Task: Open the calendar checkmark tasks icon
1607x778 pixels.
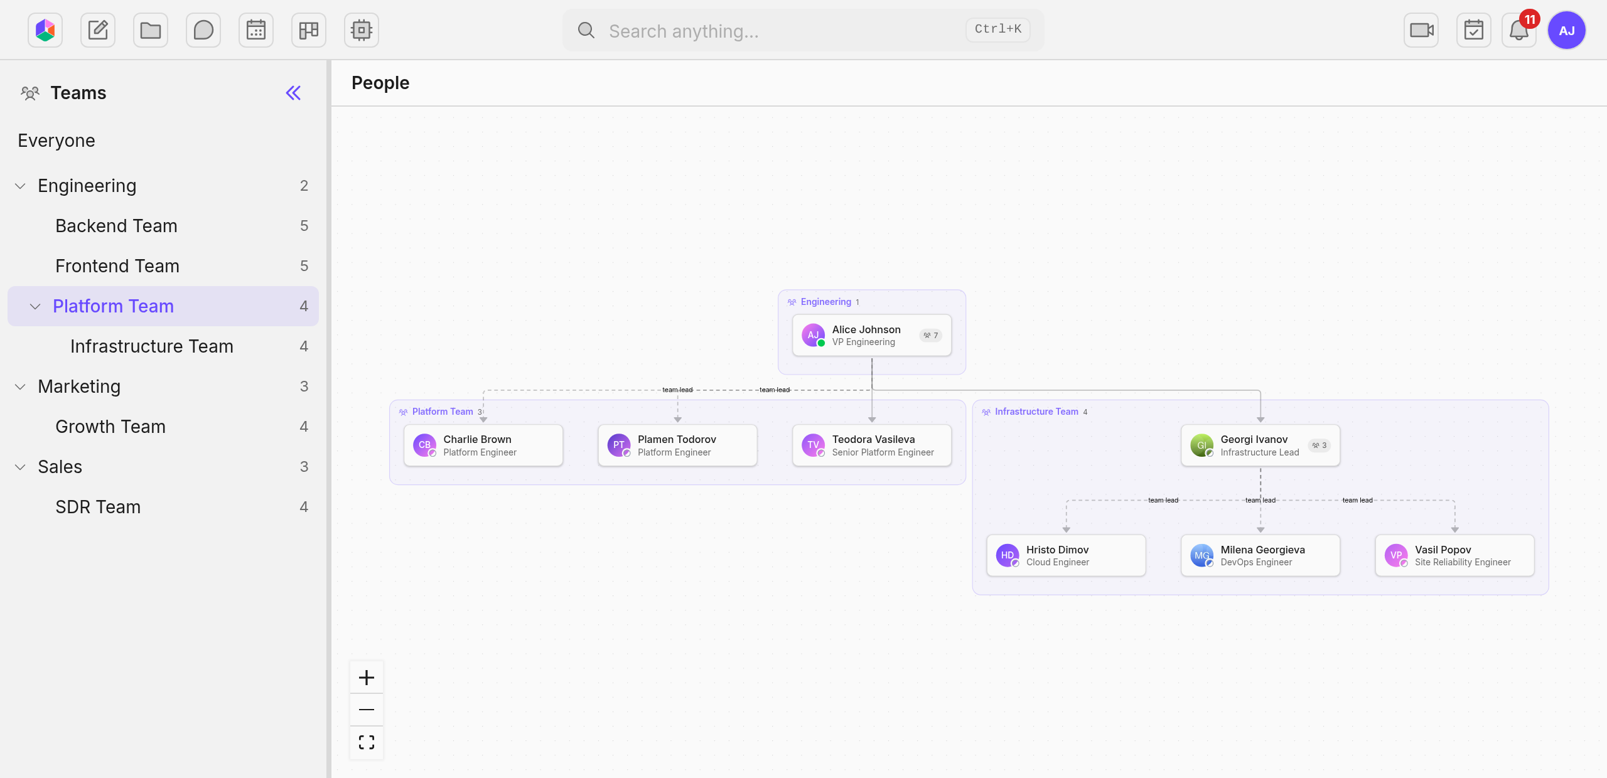Action: coord(1474,30)
